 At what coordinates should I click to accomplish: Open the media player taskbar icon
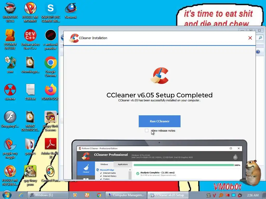point(75,195)
